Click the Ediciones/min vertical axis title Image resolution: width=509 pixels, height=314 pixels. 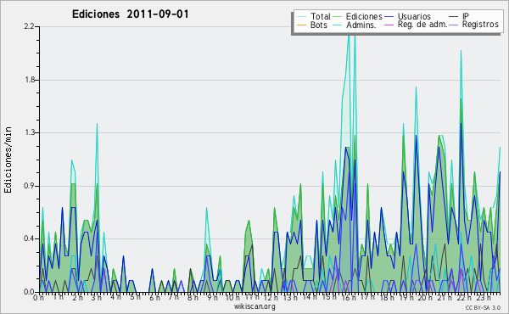click(8, 160)
